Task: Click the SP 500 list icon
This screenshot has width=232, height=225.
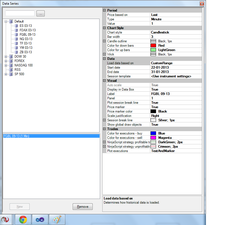Action: click(x=11, y=74)
